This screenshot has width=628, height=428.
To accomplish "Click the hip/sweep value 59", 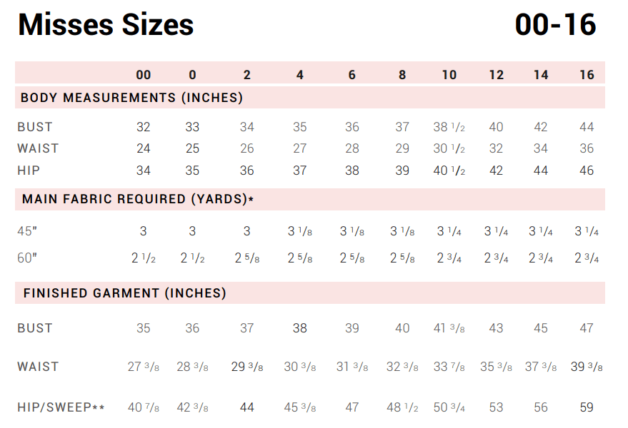I will (587, 407).
